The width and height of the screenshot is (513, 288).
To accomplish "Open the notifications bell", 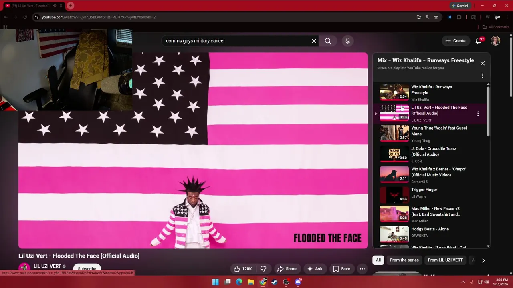I will (479, 41).
